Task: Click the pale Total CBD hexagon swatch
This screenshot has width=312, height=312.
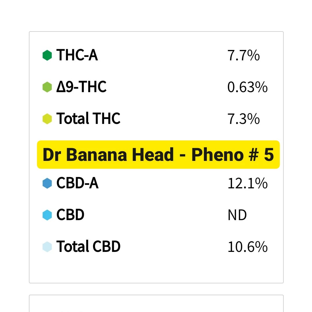Action: 47,247
